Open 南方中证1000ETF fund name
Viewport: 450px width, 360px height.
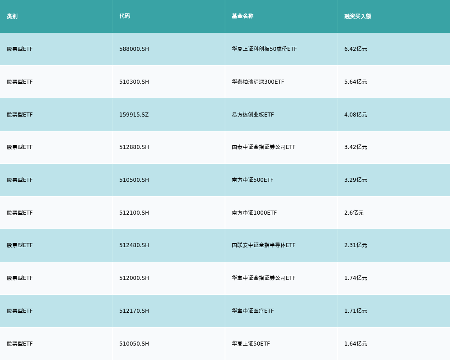click(254, 213)
